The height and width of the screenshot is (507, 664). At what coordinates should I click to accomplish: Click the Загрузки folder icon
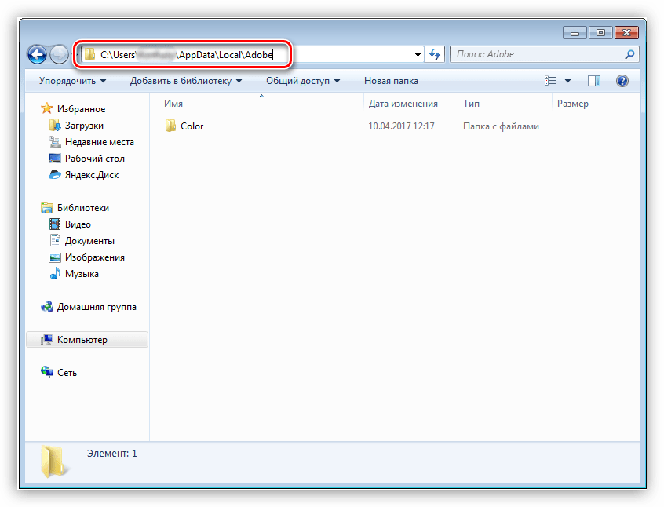(55, 125)
